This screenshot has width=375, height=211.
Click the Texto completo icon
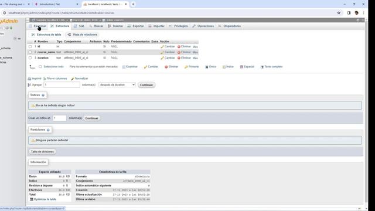pyautogui.click(x=262, y=67)
